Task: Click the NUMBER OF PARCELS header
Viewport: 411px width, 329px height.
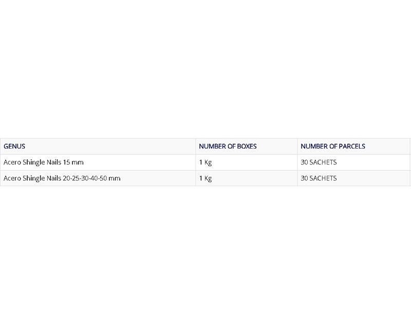Action: click(x=353, y=147)
